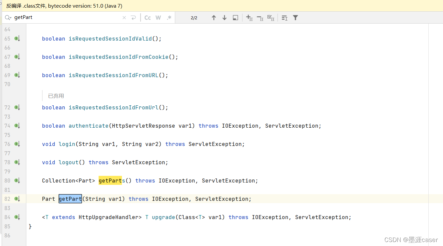The height and width of the screenshot is (246, 443).
Task: Open the CSDN @墨涯caser watermark link
Action: point(411,239)
